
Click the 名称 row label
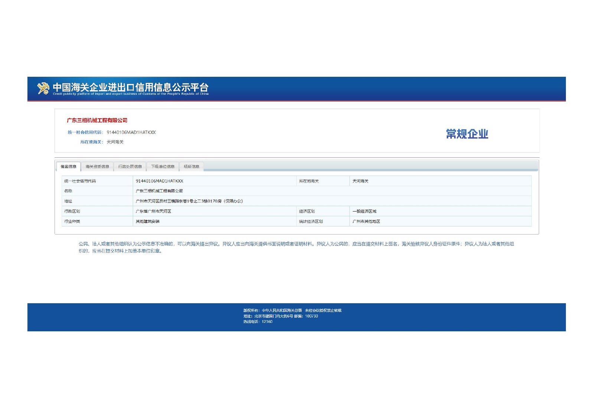[x=68, y=191]
